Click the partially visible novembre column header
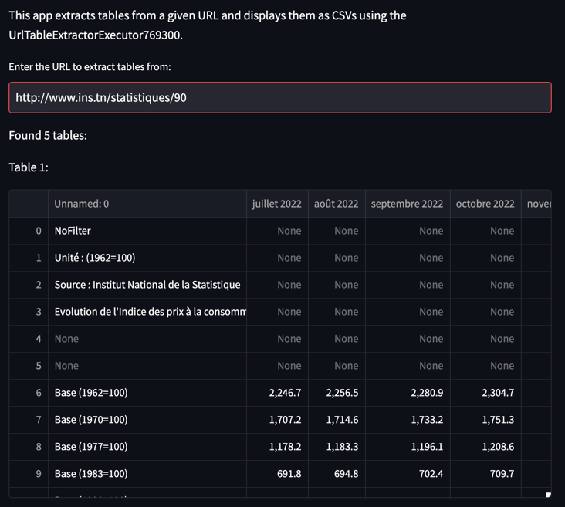 tap(538, 204)
